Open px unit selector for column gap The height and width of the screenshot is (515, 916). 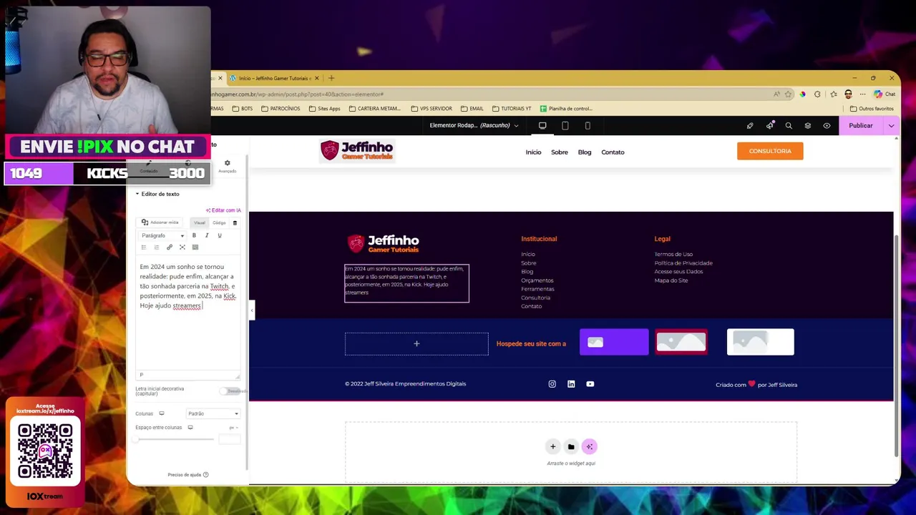(233, 428)
